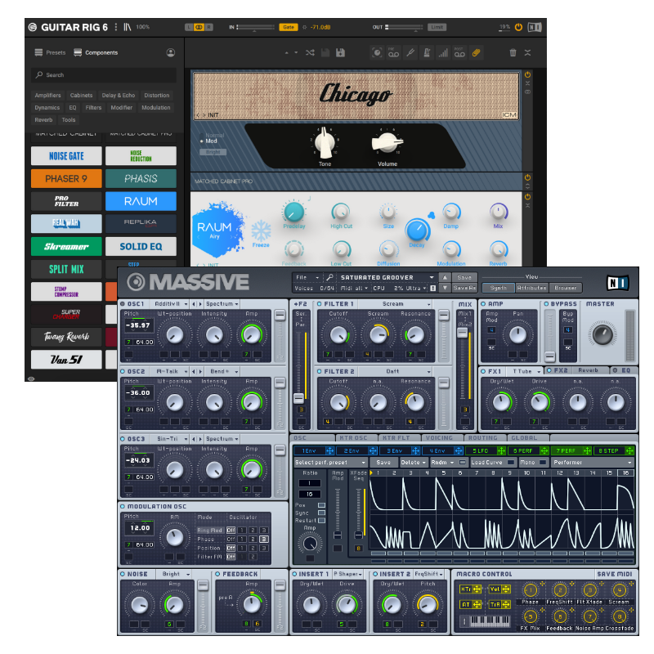Image resolution: width=654 pixels, height=654 pixels.
Task: Open the metronome in Guitar Rig toolbar
Action: pos(427,53)
